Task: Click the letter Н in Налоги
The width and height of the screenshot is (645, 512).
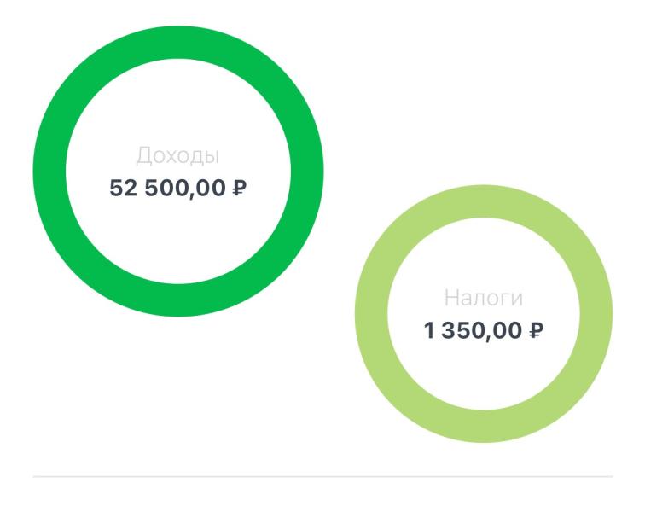Action: coord(451,298)
